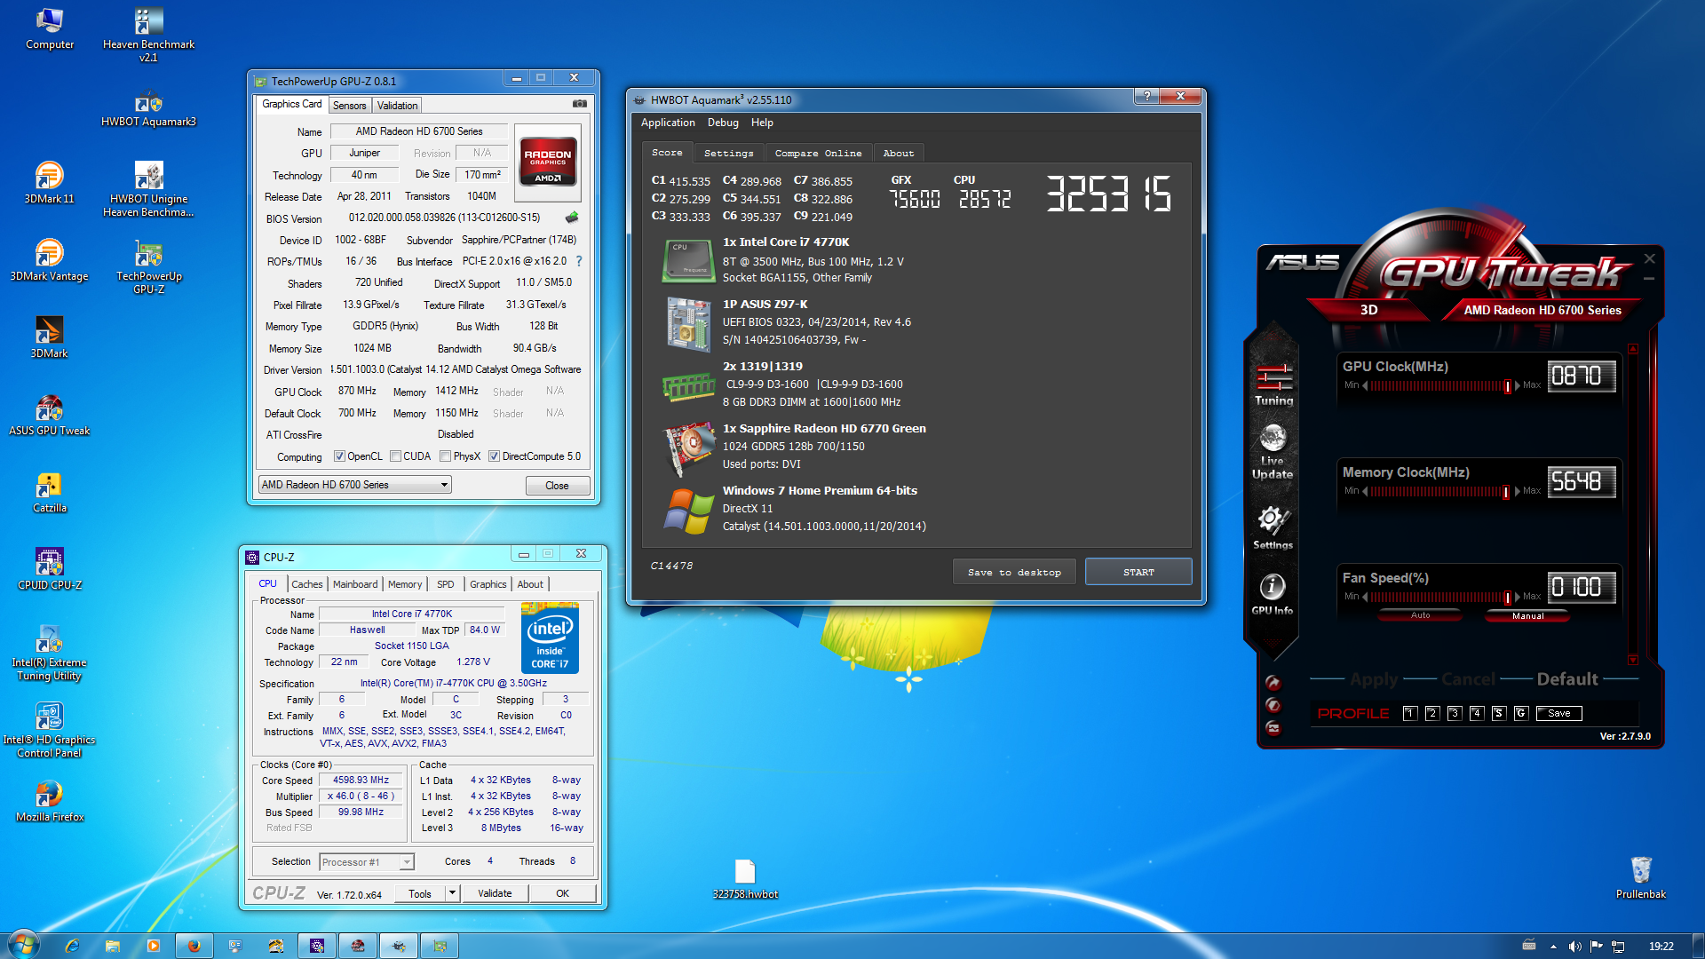
Task: Click GPU Clock slider right increase arrow
Action: pos(1517,385)
